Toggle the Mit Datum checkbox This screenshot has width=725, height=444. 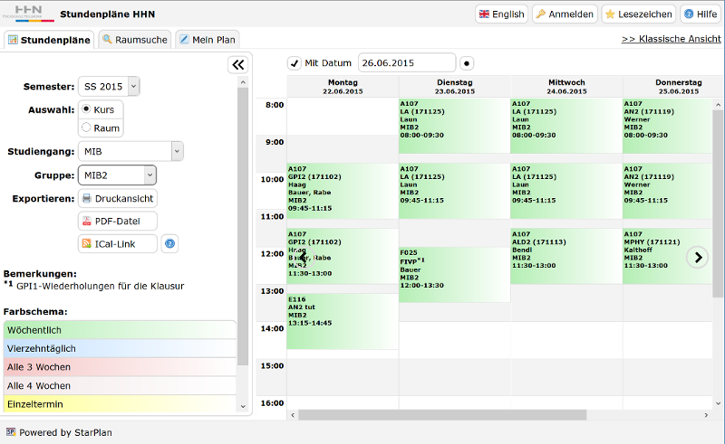pos(295,63)
